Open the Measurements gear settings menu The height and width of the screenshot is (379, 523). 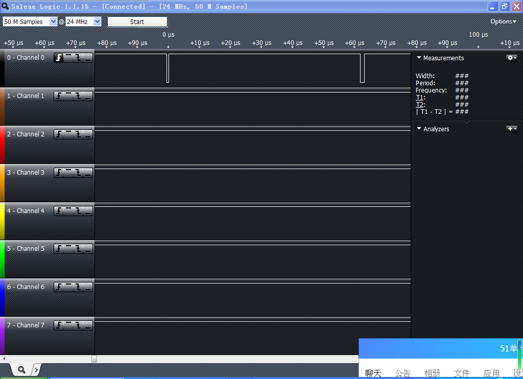pyautogui.click(x=512, y=58)
